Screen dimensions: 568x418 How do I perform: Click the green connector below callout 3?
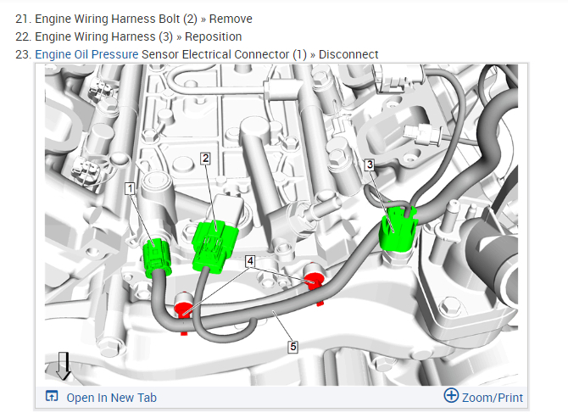point(397,229)
